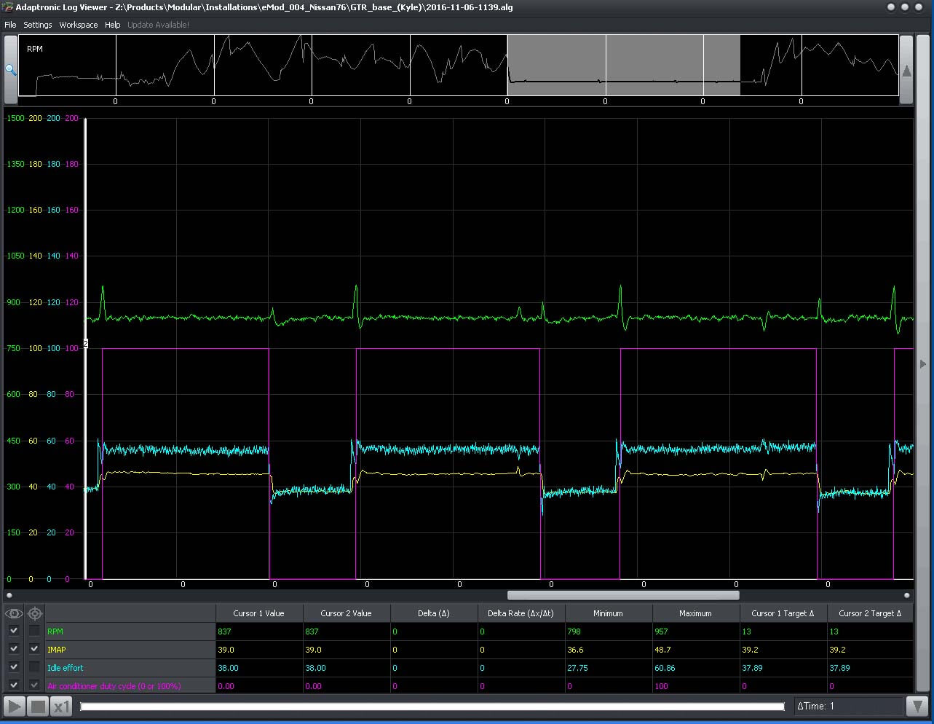Click Air conditioner maximum value 100
934x724 pixels.
661,686
